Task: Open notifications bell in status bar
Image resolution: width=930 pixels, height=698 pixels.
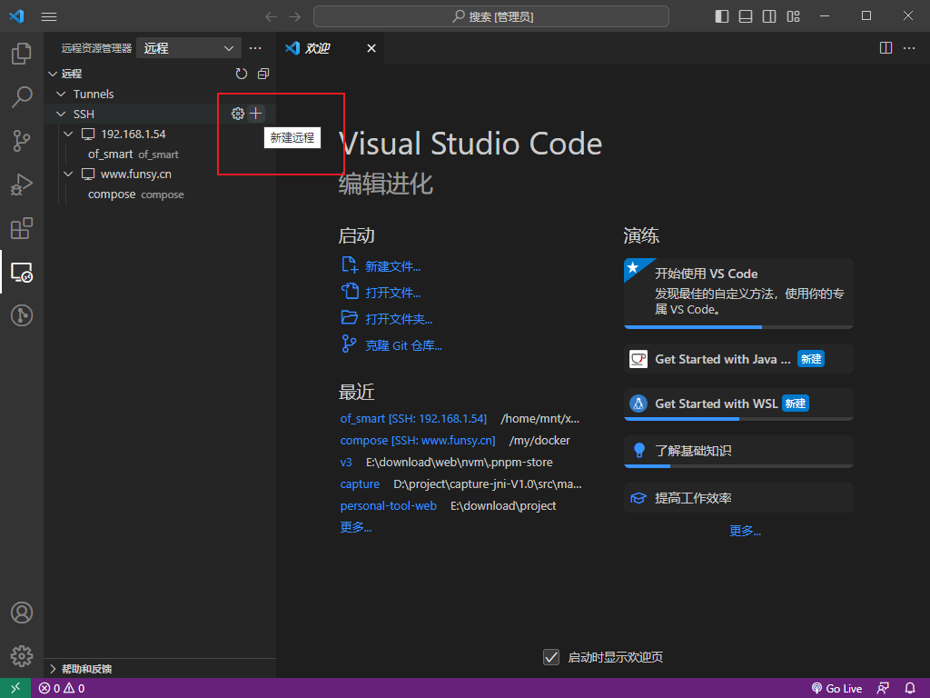Action: point(910,689)
